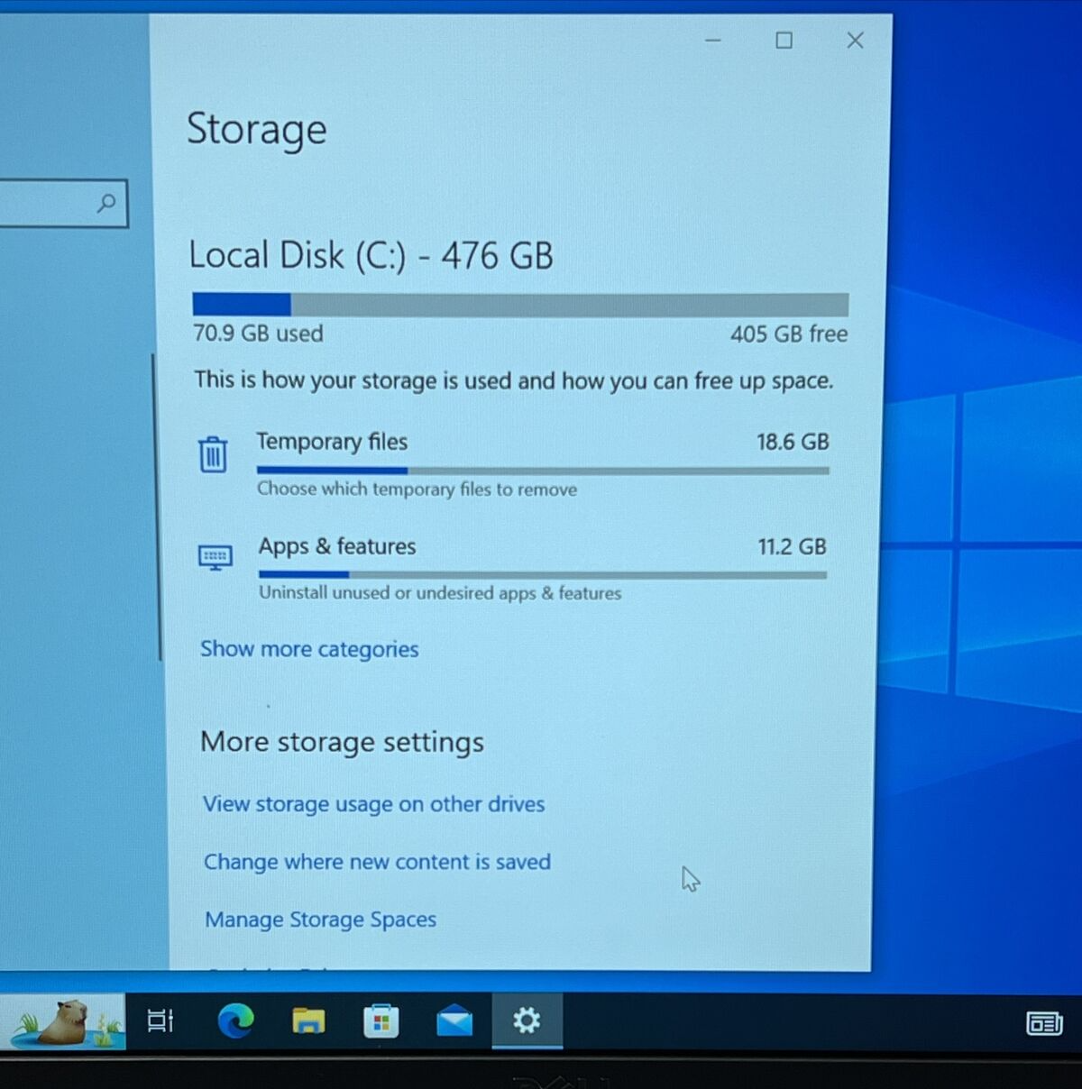The width and height of the screenshot is (1082, 1089).
Task: Open the Mail app from the taskbar
Action: point(454,1020)
